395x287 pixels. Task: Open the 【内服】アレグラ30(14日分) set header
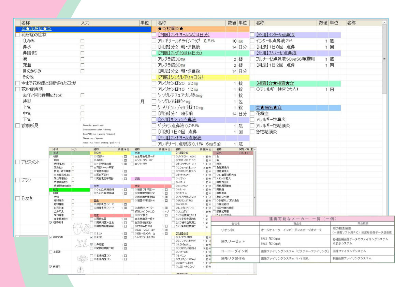(x=180, y=53)
